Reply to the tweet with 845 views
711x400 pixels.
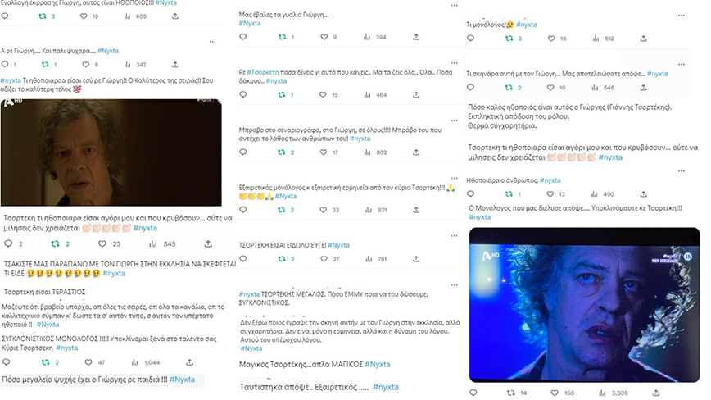point(8,244)
